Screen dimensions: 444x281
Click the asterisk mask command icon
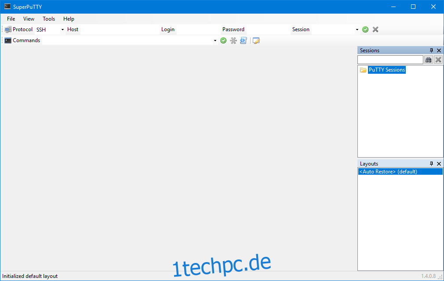click(233, 41)
